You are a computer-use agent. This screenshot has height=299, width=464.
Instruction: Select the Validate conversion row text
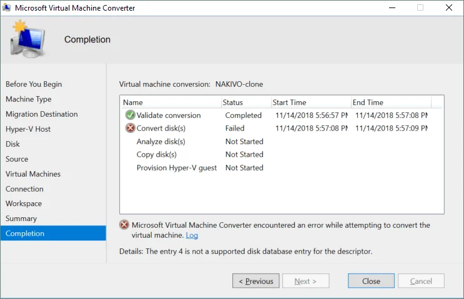[169, 115]
